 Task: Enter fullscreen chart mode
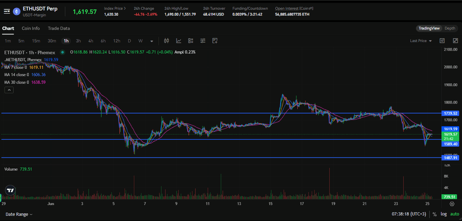[455, 41]
